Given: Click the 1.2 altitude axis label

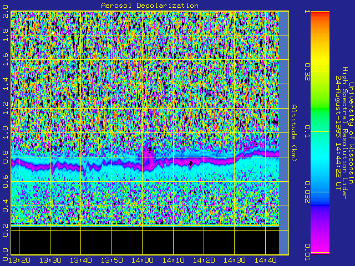Looking at the screenshot, I should (6, 109).
